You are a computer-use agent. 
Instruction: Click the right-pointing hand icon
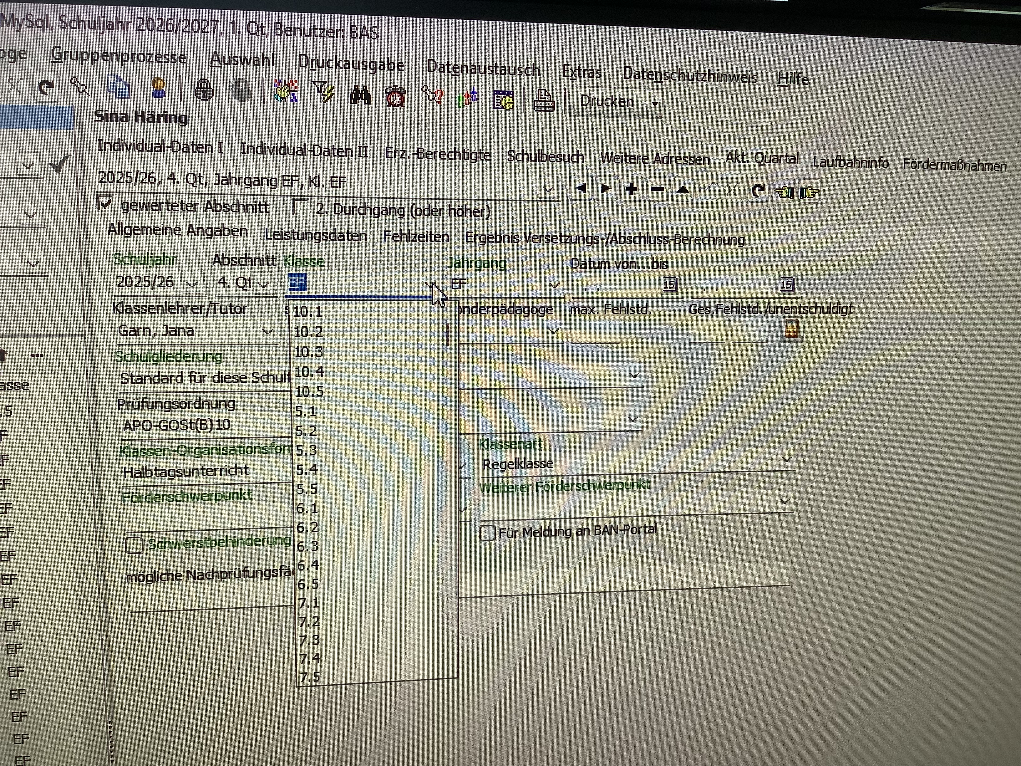(x=810, y=192)
